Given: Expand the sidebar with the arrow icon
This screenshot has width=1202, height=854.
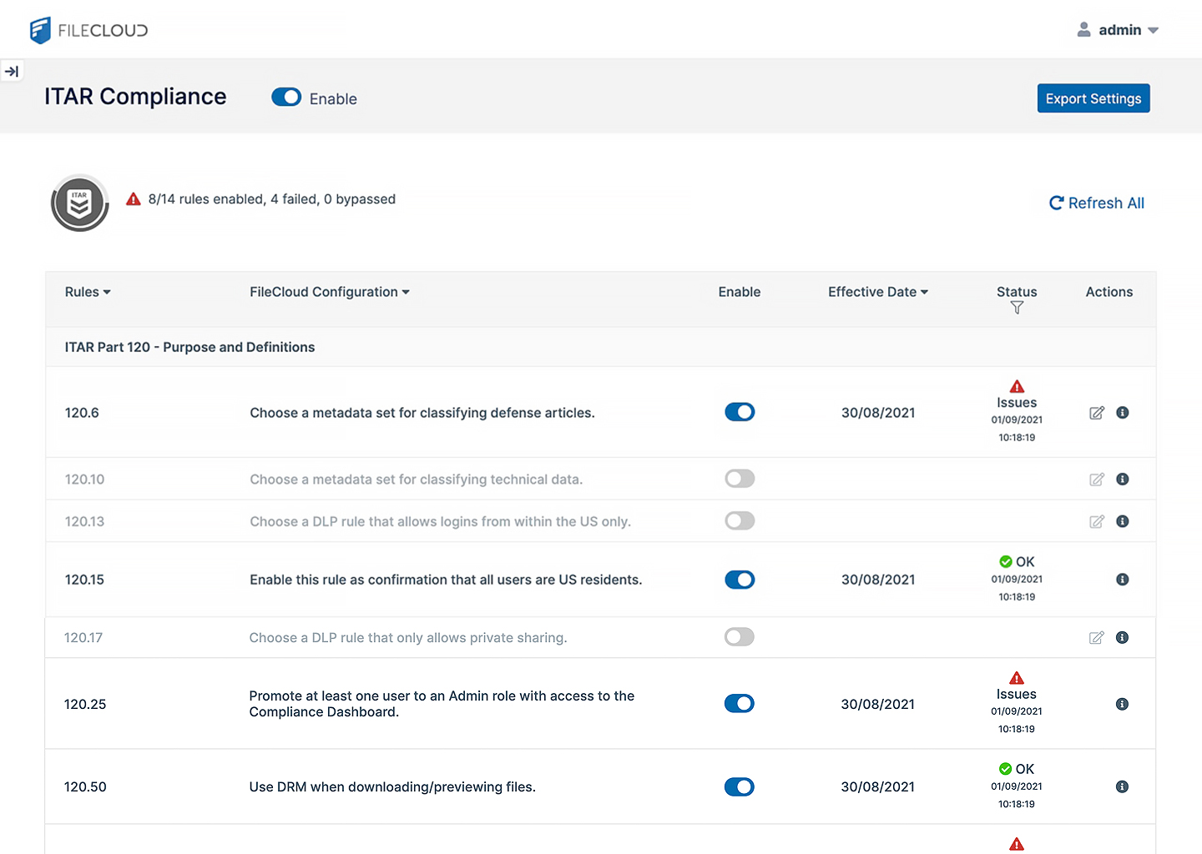Looking at the screenshot, I should pyautogui.click(x=12, y=72).
